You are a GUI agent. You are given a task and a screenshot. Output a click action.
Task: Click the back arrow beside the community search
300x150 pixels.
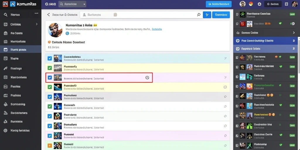(48, 15)
